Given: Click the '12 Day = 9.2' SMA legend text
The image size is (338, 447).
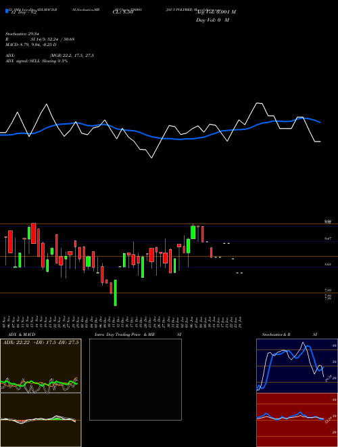Looking at the screenshot, I should pyautogui.click(x=24, y=12).
